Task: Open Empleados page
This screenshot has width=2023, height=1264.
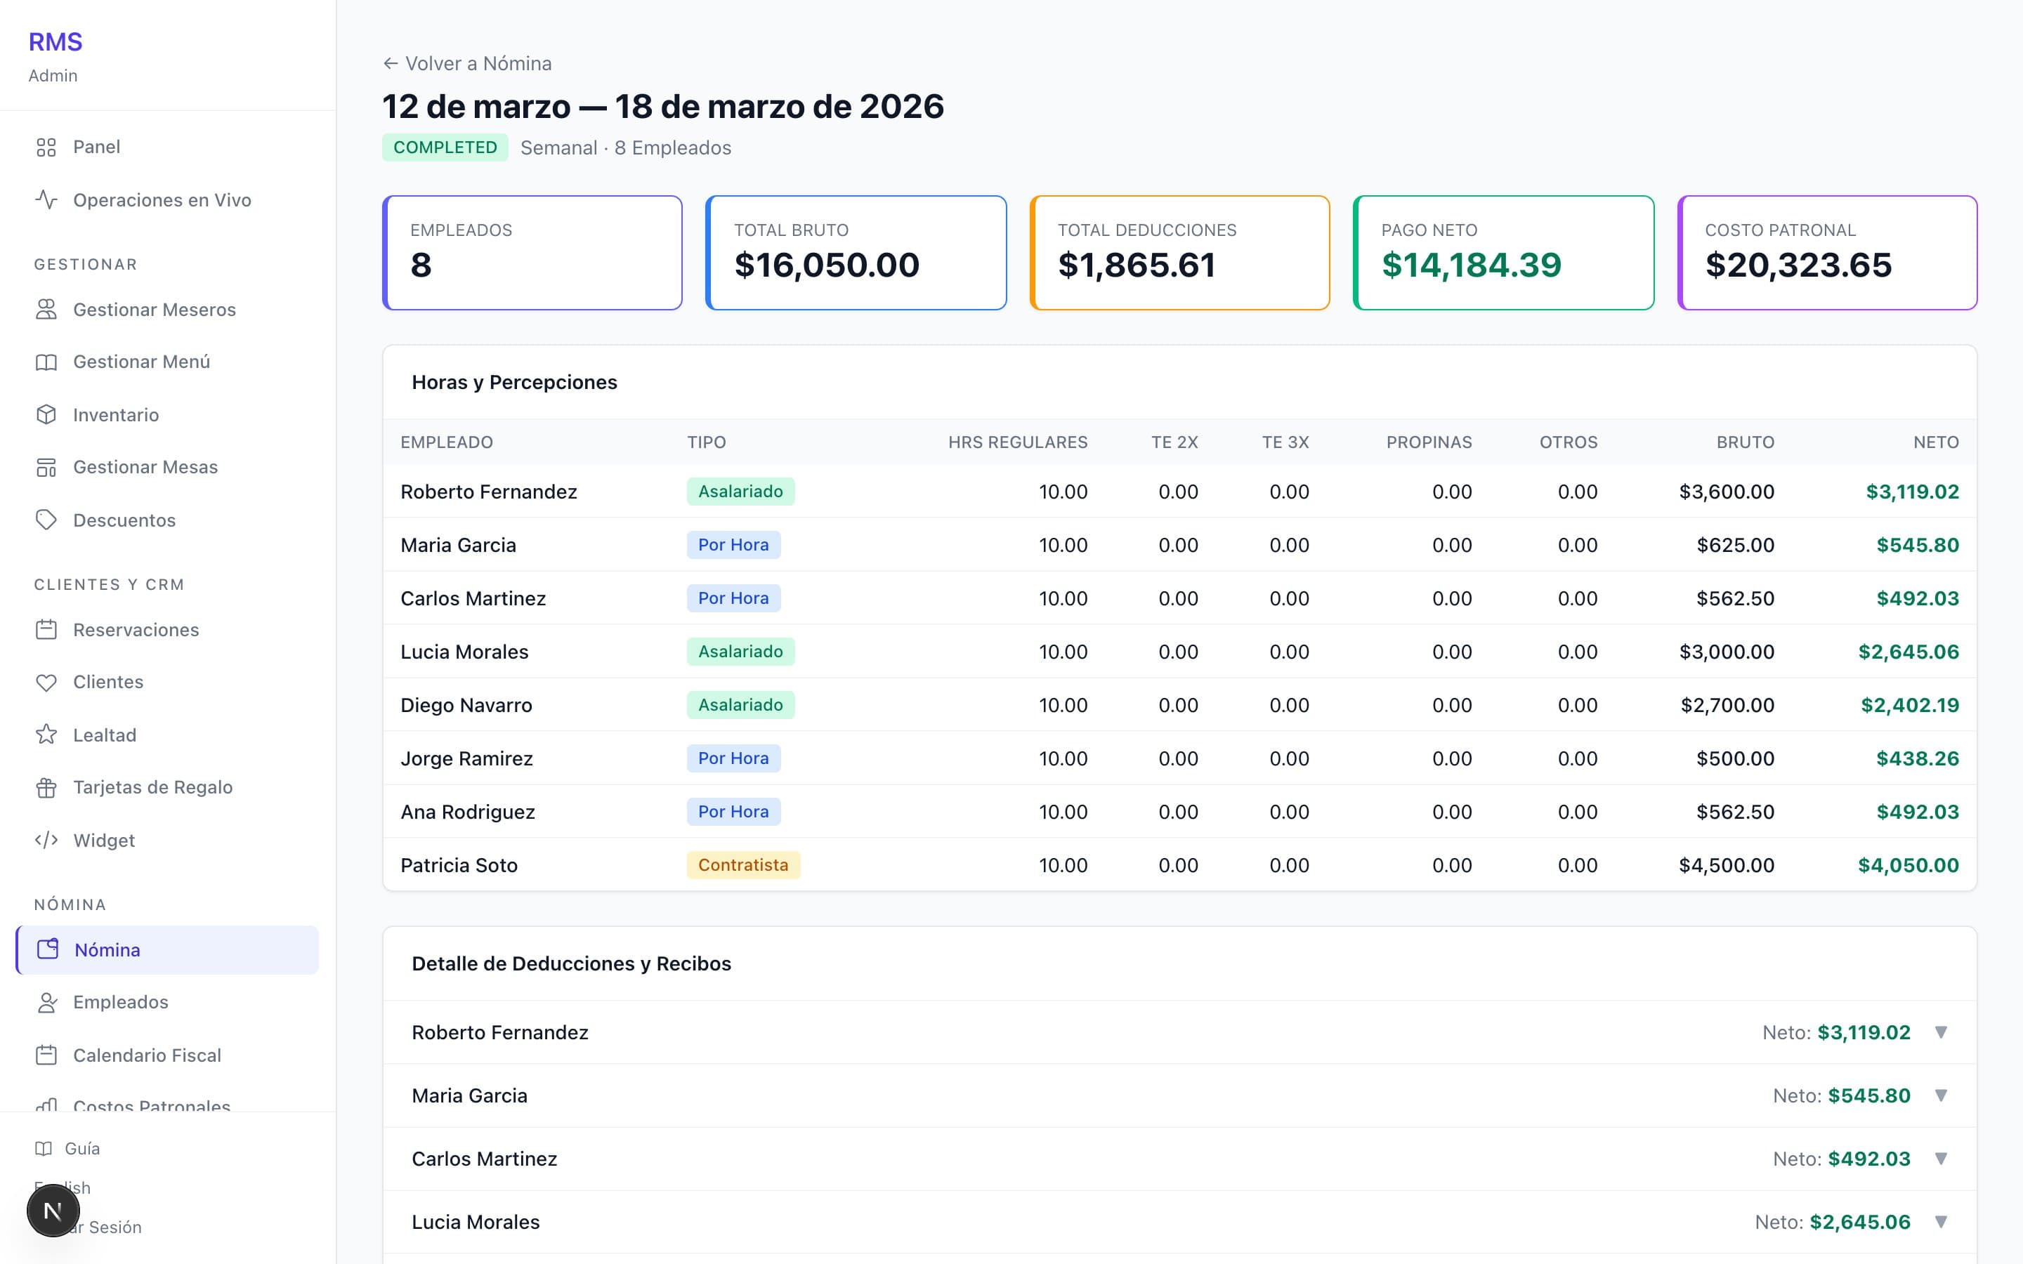Action: click(x=167, y=1002)
